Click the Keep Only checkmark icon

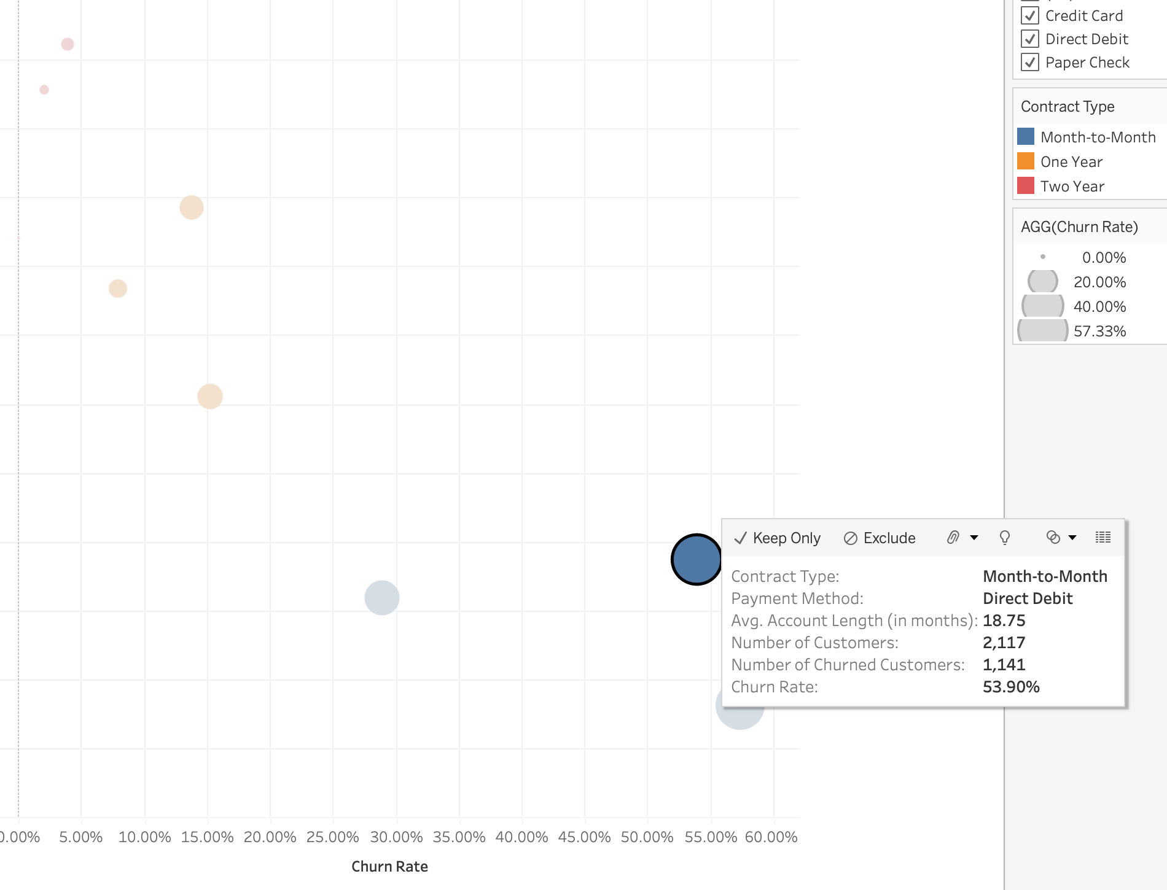click(x=741, y=538)
